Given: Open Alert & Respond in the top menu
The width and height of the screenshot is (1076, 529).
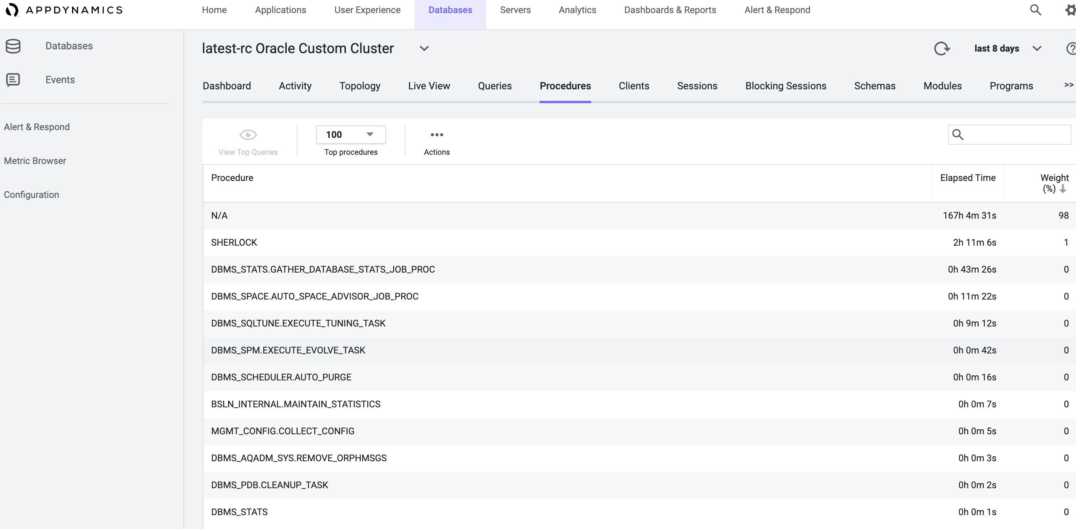Looking at the screenshot, I should click(x=777, y=10).
